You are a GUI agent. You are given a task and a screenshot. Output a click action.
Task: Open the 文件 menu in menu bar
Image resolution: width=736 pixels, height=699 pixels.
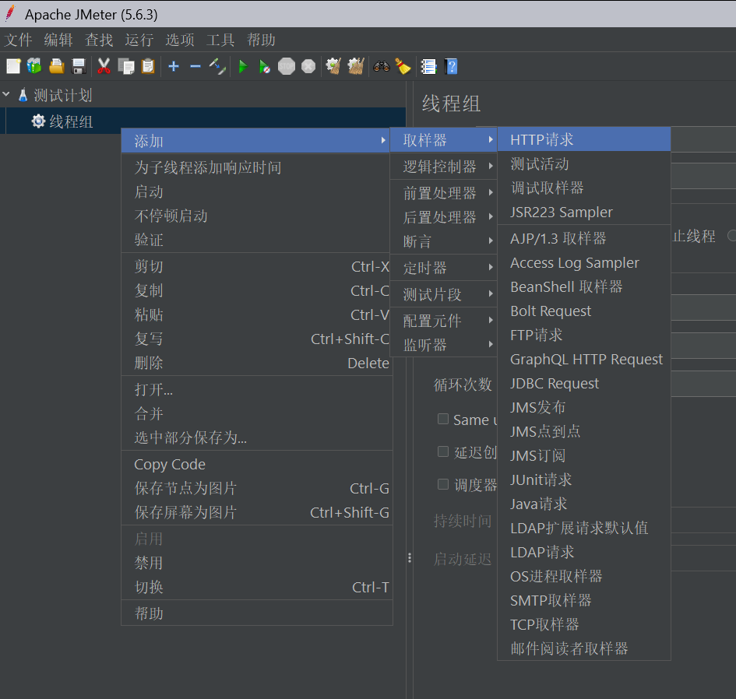click(19, 40)
